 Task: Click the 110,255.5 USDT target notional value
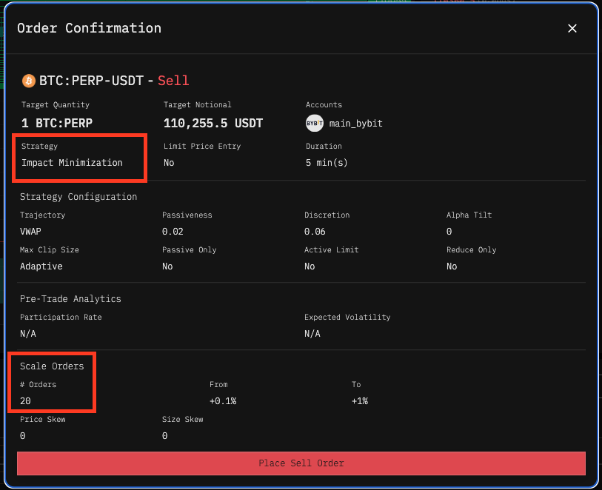[x=213, y=123]
